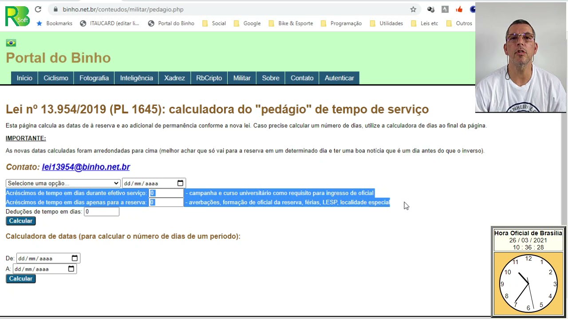The width and height of the screenshot is (568, 319).
Task: Open the Social bookmarks folder
Action: (x=214, y=23)
